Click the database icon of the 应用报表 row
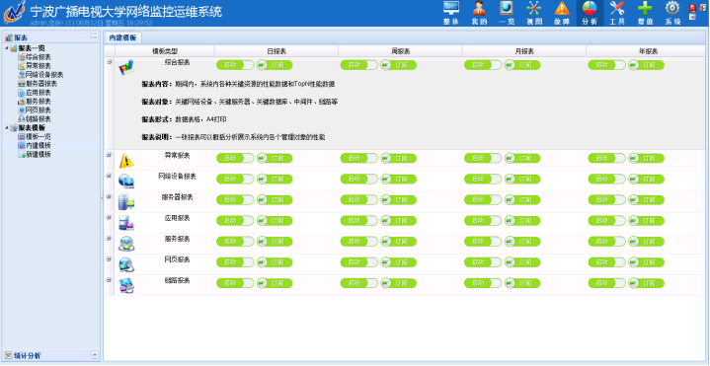Image resolution: width=710 pixels, height=366 pixels. pyautogui.click(x=126, y=223)
